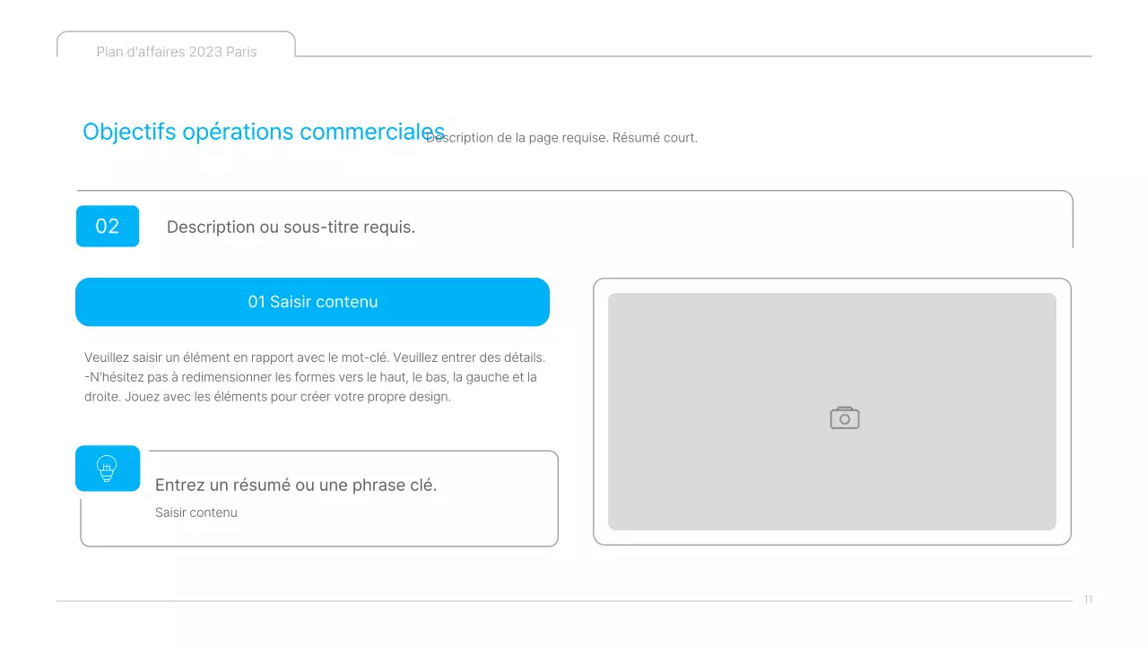Click the 01 Saisir contenu button

coord(312,302)
